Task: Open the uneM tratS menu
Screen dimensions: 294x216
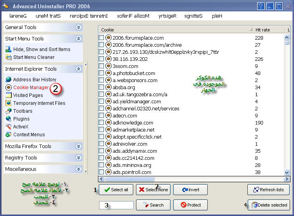Action: click(48, 16)
